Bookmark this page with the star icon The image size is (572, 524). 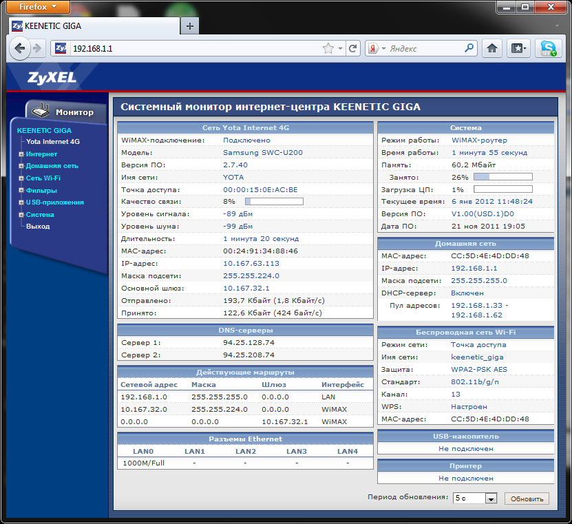tap(328, 48)
